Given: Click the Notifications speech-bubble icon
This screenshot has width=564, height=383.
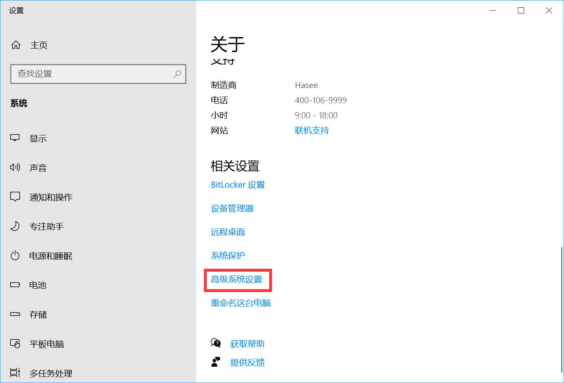Looking at the screenshot, I should pos(15,197).
